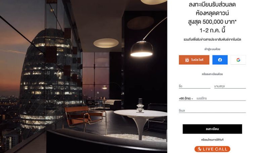Viewport: 258px width, 153px height.
Task: Log in with the orange โนเบิล ไอดี button
Action: coord(194,60)
